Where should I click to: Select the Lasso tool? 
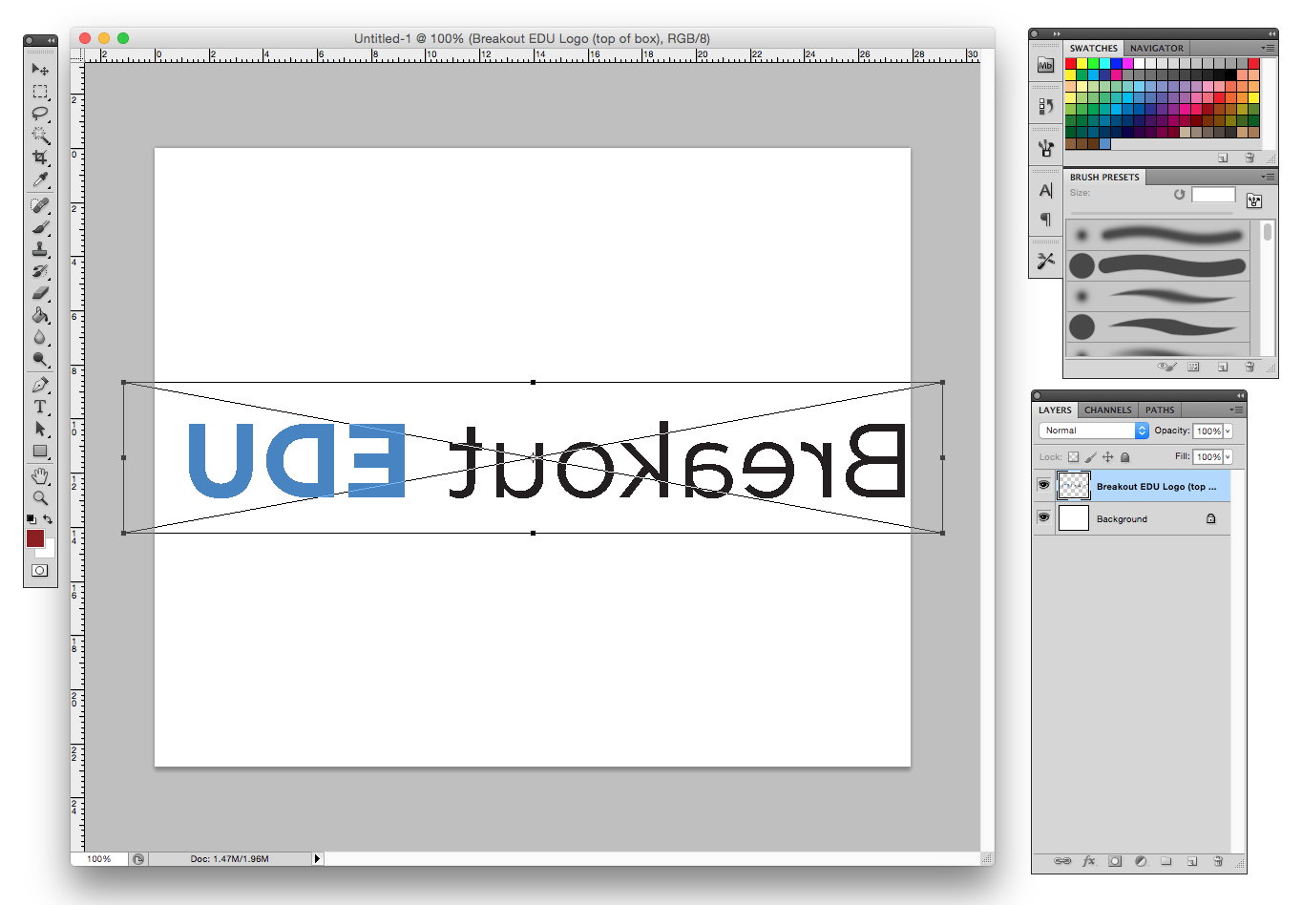pos(39,114)
